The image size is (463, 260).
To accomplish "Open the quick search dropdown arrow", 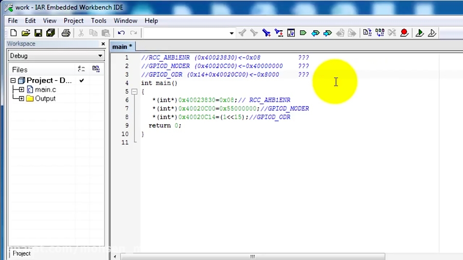I will [232, 33].
